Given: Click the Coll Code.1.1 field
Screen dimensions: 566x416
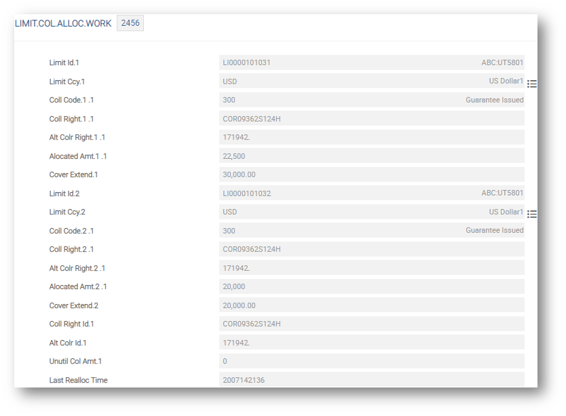Looking at the screenshot, I should [x=371, y=100].
